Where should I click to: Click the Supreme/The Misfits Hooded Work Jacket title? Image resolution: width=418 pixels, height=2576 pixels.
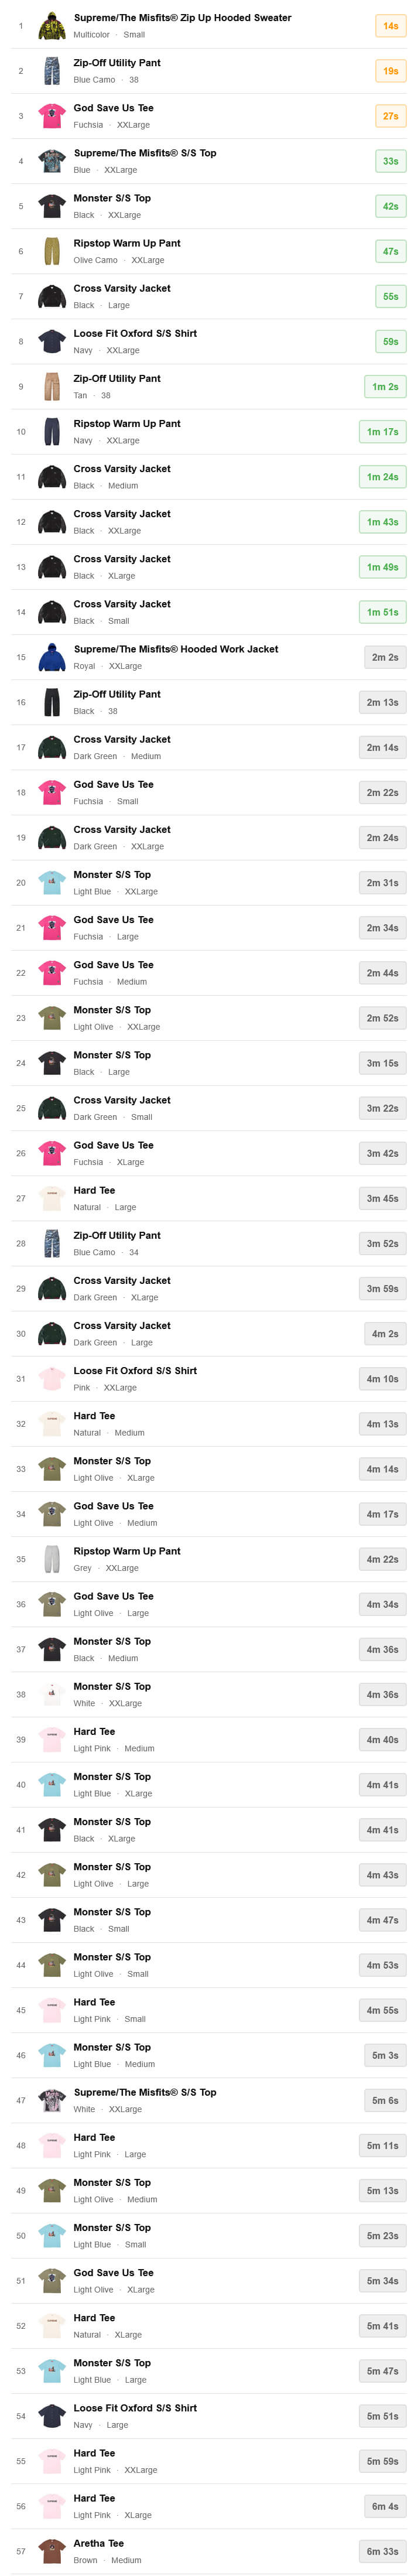pyautogui.click(x=176, y=649)
